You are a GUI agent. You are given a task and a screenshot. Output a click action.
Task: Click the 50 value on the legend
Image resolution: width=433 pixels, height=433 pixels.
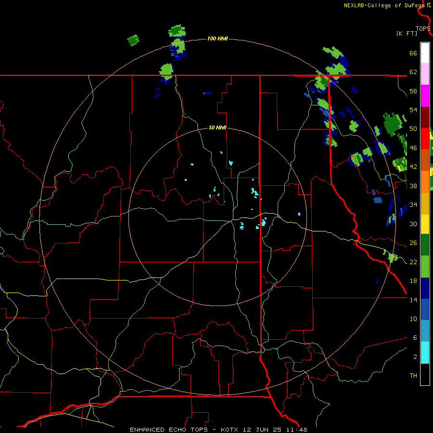click(413, 129)
